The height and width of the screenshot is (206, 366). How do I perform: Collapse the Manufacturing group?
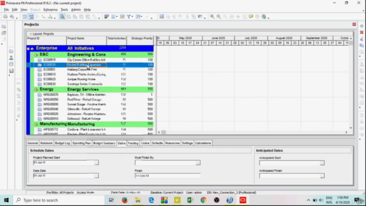[x=32, y=124]
